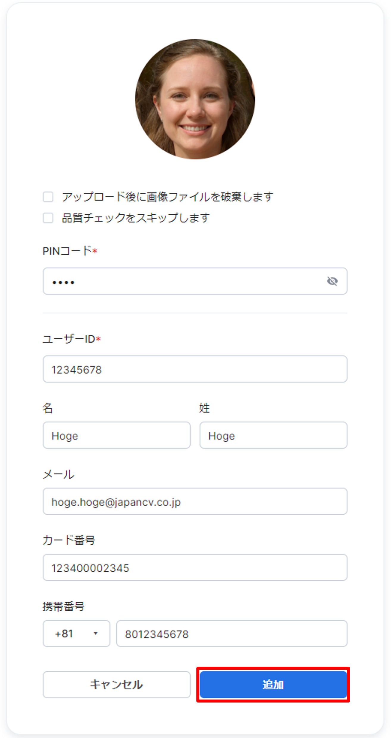Screen dimensions: 391x738
Task: Select the 姓 field containing Hoge
Action: tap(273, 435)
